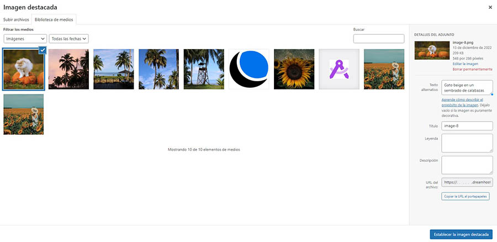Select the pink sunset palm trees thumbnail
This screenshot has height=242, width=497.
[68, 69]
